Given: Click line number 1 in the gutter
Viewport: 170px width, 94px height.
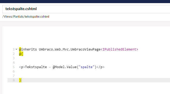Looking at the screenshot, I should [14, 49].
